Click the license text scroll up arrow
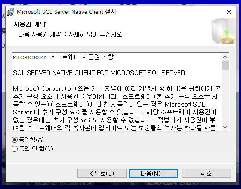 pos(225,57)
